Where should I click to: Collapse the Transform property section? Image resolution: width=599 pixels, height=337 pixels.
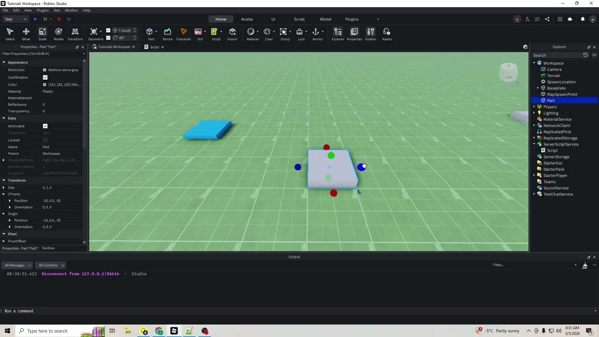[x=4, y=180]
